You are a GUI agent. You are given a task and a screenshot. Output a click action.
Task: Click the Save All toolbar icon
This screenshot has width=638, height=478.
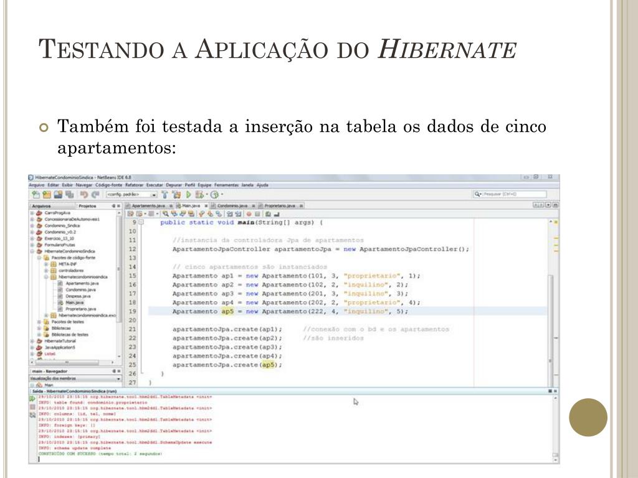coord(70,194)
